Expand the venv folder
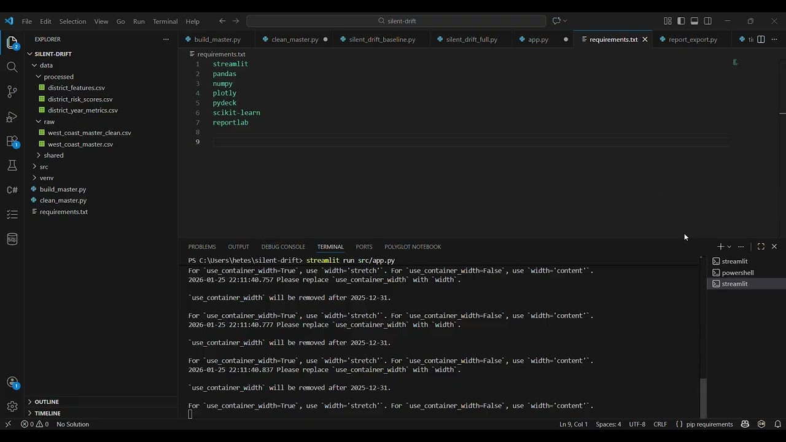 coord(47,178)
